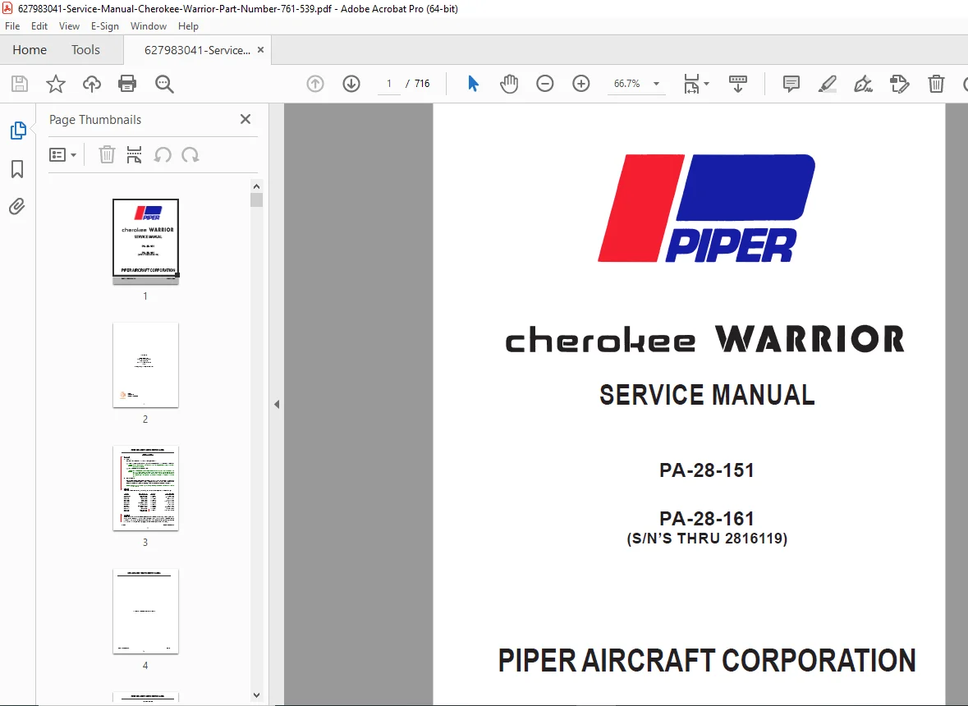Expand fit page options dropdown arrow

[x=706, y=84]
